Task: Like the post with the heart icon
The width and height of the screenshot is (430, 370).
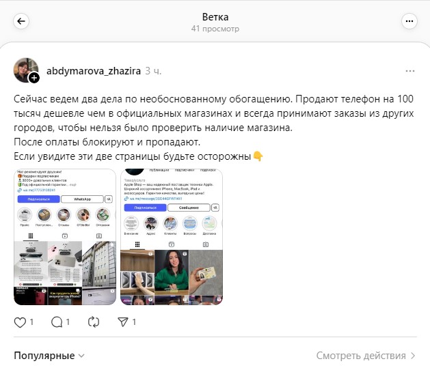Action: click(20, 322)
